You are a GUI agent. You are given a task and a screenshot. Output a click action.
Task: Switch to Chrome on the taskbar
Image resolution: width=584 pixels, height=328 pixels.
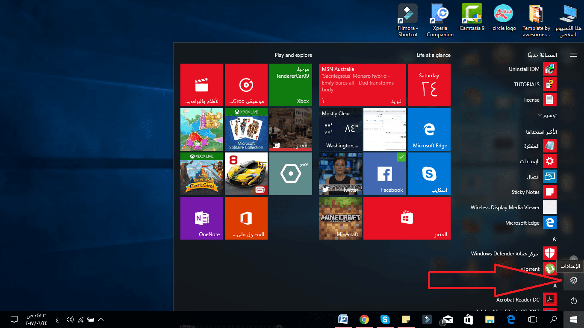[364, 319]
